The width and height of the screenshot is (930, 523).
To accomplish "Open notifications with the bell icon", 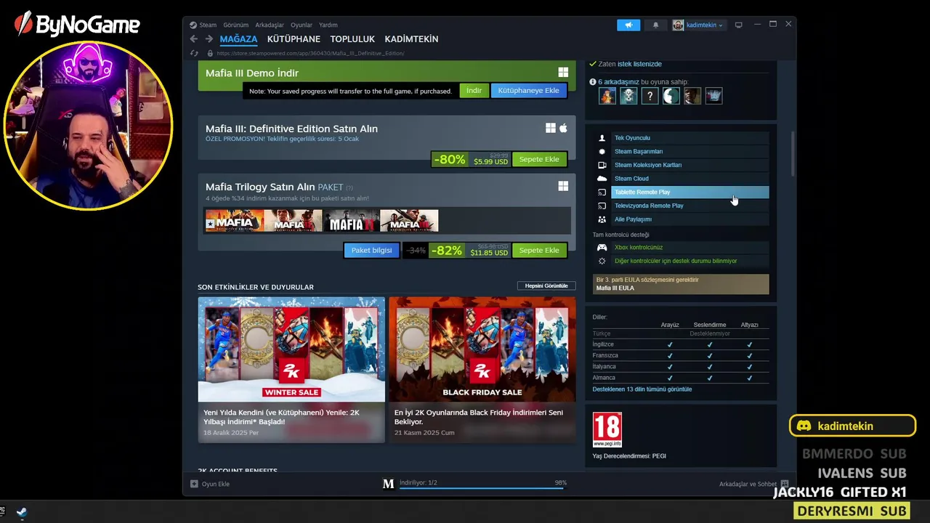I will point(655,25).
